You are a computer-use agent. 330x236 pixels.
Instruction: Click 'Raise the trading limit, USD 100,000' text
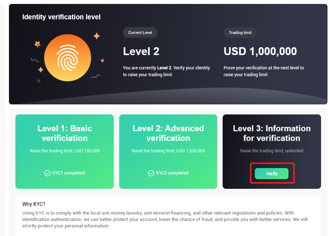coord(65,151)
